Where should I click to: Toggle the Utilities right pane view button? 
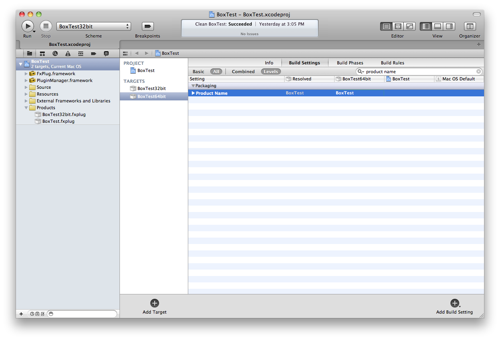point(449,26)
